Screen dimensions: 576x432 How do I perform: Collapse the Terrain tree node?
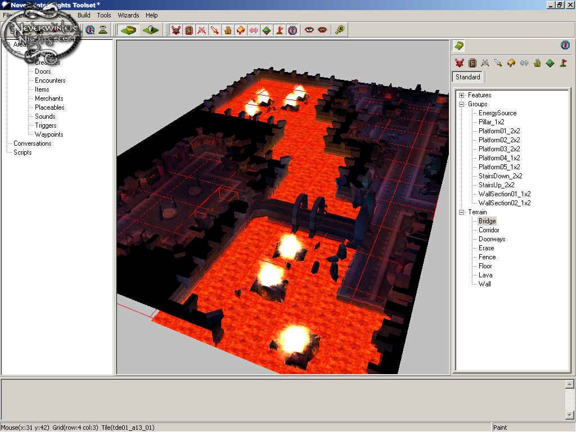pyautogui.click(x=462, y=212)
